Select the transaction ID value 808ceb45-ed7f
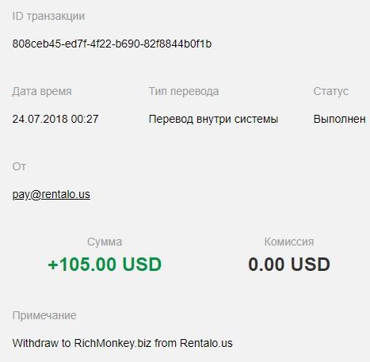370x362 pixels. tap(112, 44)
